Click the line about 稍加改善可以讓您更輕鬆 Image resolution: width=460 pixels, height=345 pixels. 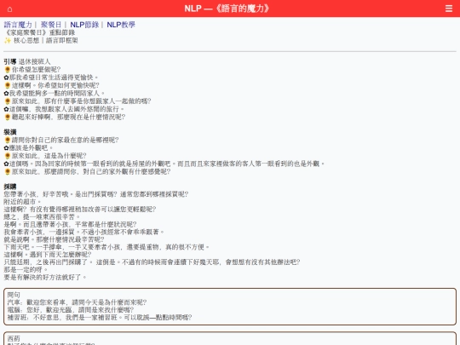coord(80,210)
